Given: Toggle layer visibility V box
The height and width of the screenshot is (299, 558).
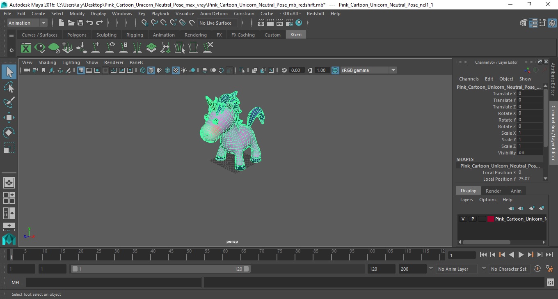Looking at the screenshot, I should point(463,219).
